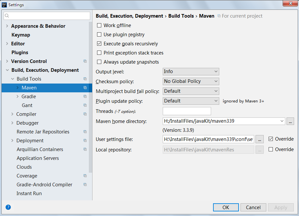
Task: Click the Cancel button
Action: click(x=253, y=207)
